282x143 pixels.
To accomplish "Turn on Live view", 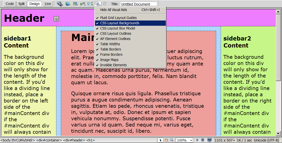I will tap(48, 4).
